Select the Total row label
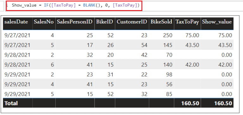 coord(11,103)
